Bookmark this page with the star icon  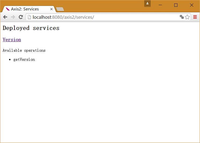pyautogui.click(x=187, y=17)
